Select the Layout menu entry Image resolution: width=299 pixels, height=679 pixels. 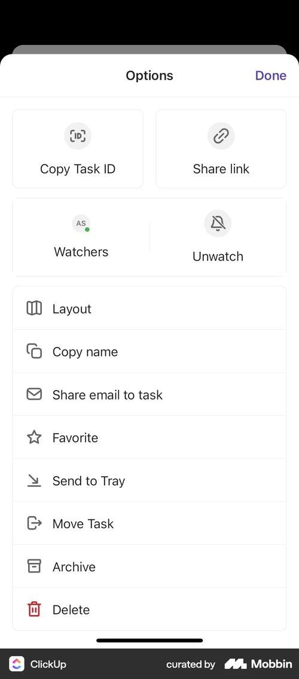149,308
